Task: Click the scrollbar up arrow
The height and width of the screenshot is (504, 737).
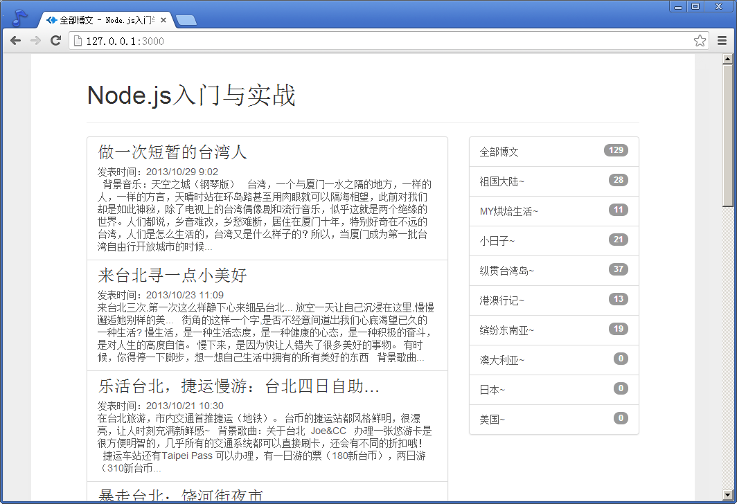Action: 727,59
